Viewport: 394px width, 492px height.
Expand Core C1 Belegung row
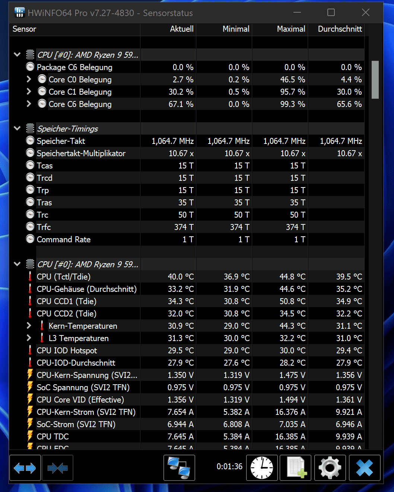tap(29, 92)
